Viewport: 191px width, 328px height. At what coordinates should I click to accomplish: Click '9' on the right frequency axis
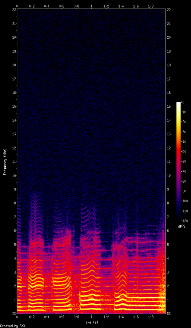[168, 189]
